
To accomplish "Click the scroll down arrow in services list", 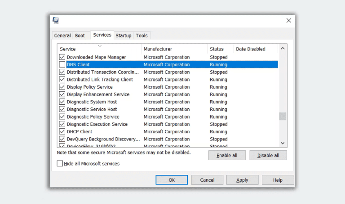I will (283, 143).
